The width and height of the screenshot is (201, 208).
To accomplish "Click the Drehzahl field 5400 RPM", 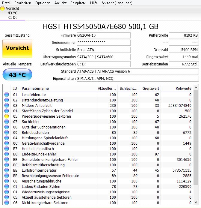I will tap(184, 50).
